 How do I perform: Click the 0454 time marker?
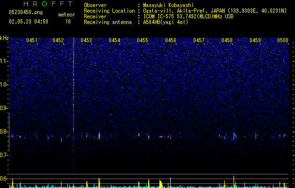click(x=114, y=40)
